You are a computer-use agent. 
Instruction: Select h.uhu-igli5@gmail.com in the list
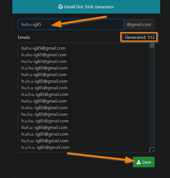click(x=44, y=55)
